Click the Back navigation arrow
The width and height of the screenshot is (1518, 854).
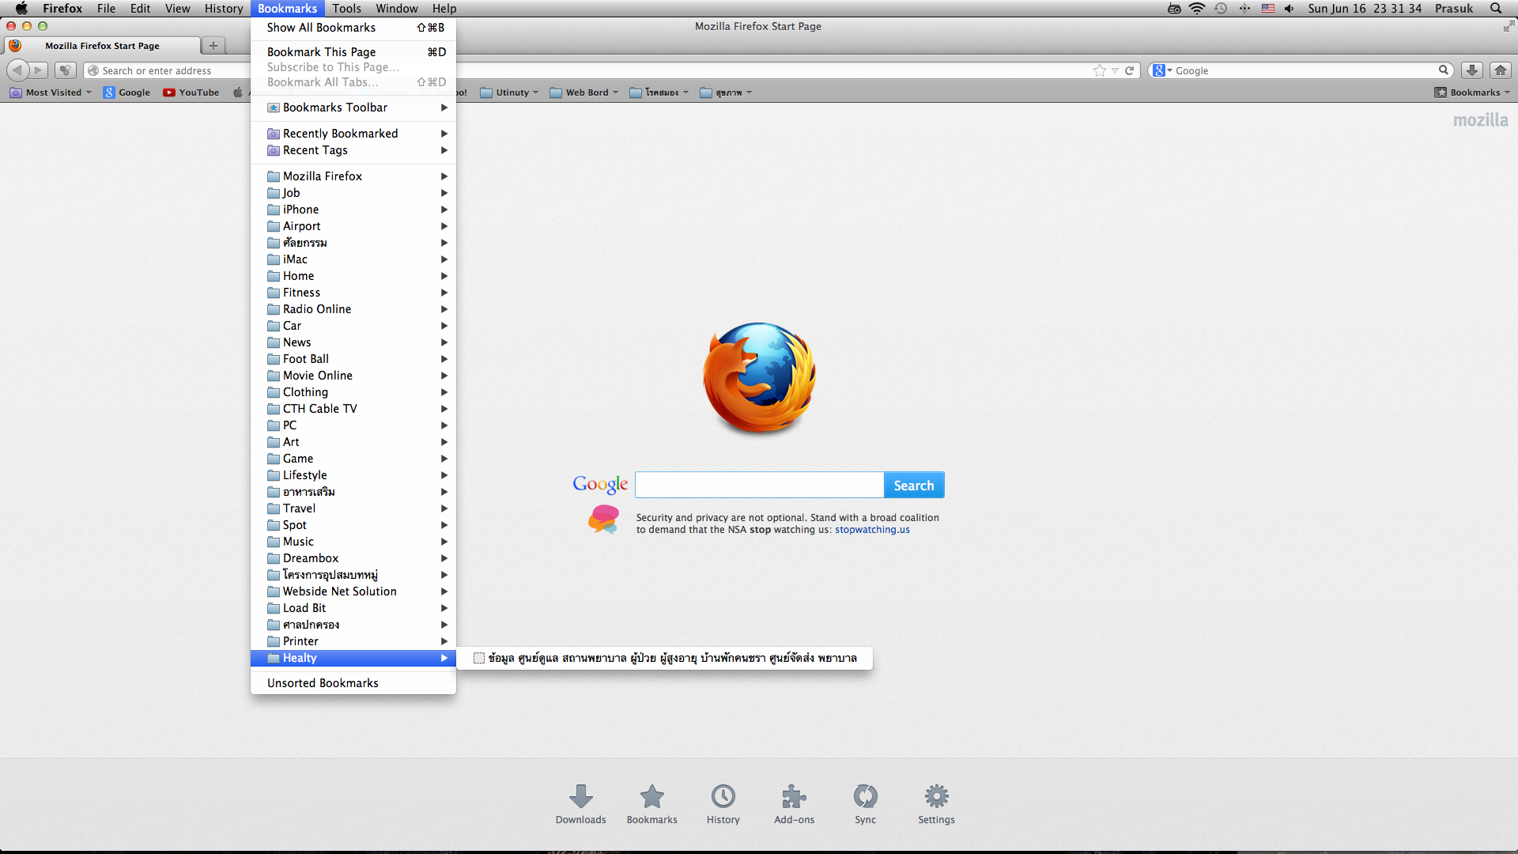(17, 70)
